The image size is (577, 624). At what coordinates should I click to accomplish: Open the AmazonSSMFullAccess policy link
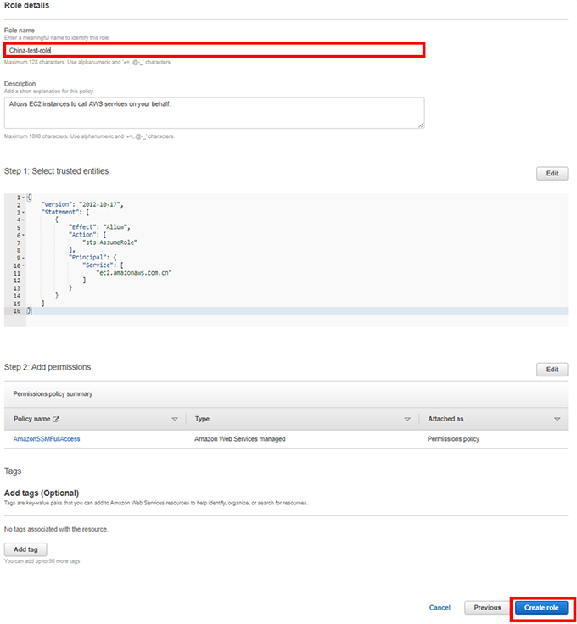47,441
